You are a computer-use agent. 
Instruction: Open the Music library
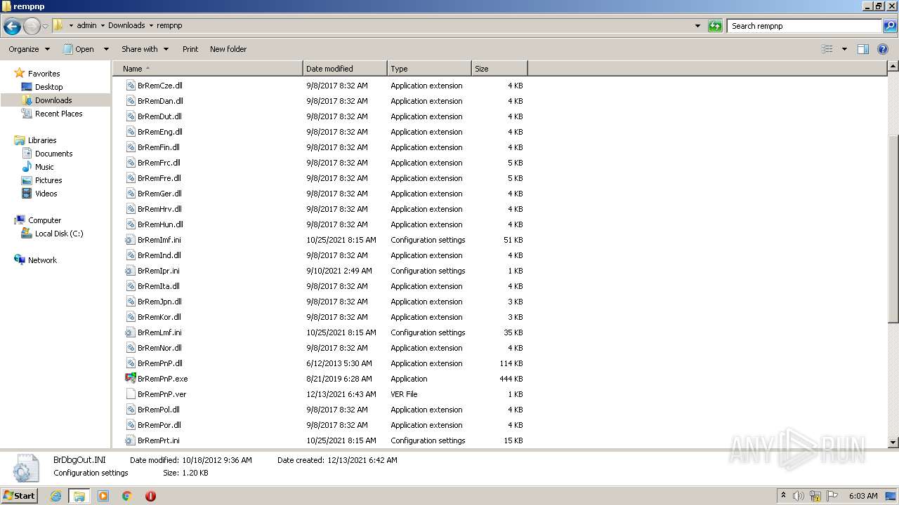coord(44,167)
